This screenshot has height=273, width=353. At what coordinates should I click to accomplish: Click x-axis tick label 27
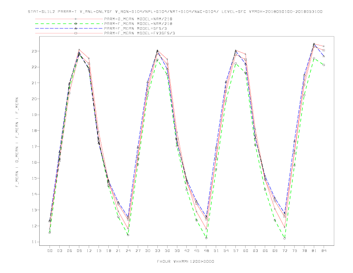pos(138,251)
